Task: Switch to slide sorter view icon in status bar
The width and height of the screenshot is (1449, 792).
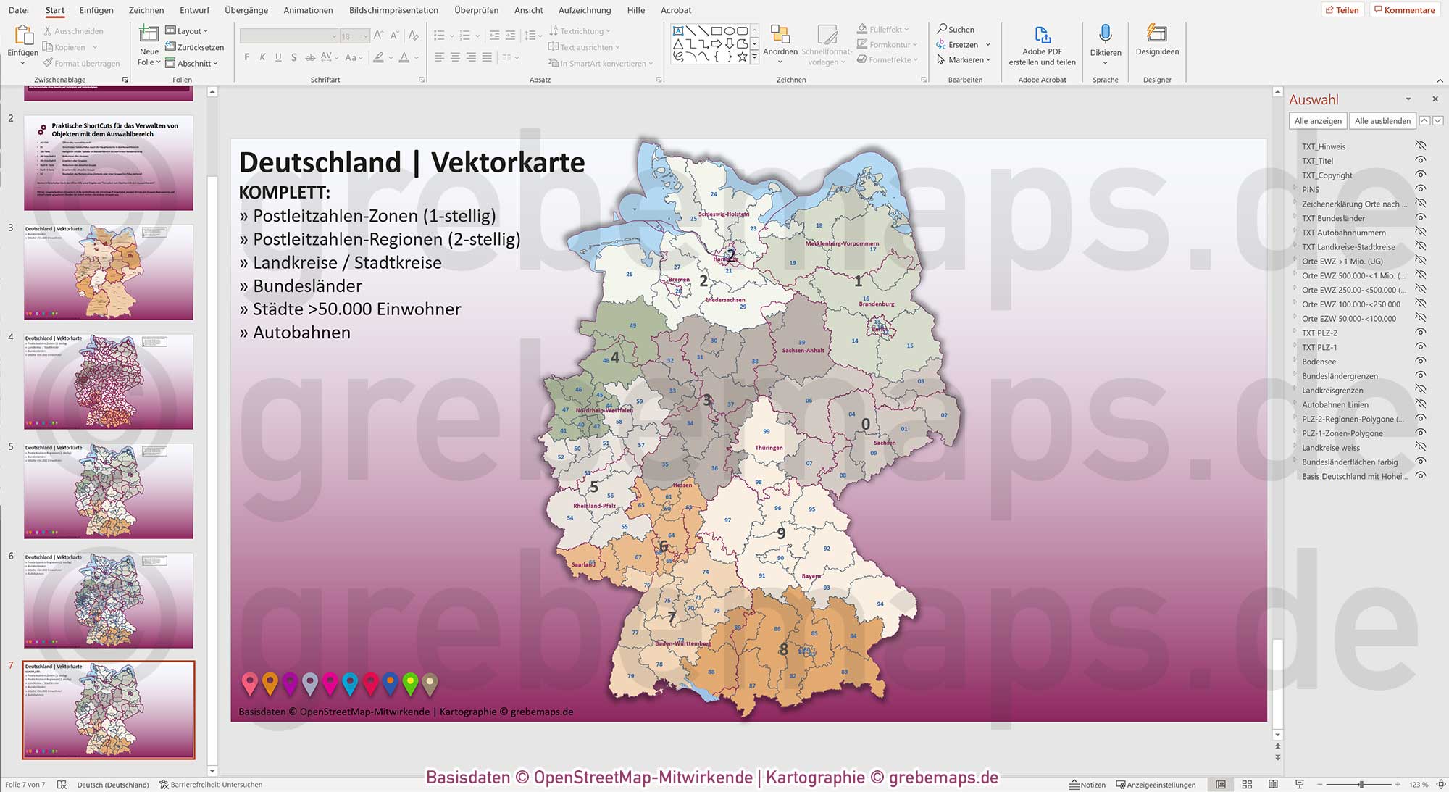Action: point(1247,784)
